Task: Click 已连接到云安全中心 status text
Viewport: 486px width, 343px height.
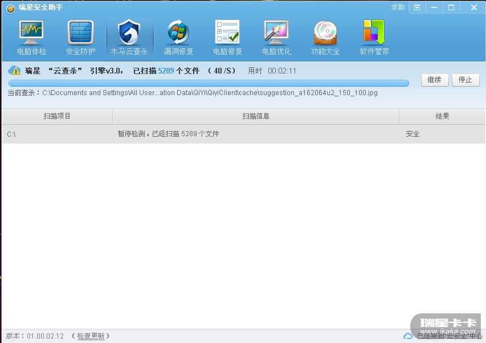Action: (450, 336)
